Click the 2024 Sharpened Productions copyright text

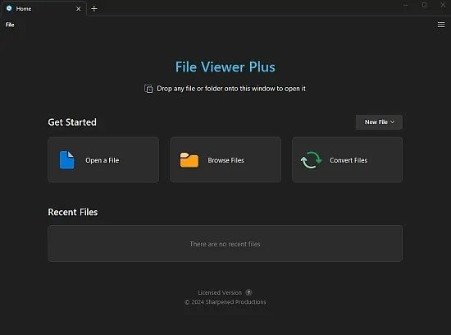click(225, 302)
